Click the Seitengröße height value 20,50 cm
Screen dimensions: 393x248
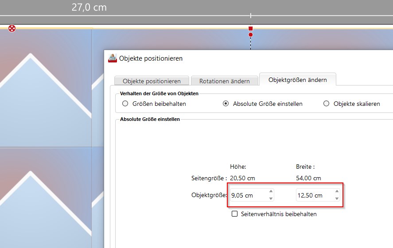coord(242,178)
